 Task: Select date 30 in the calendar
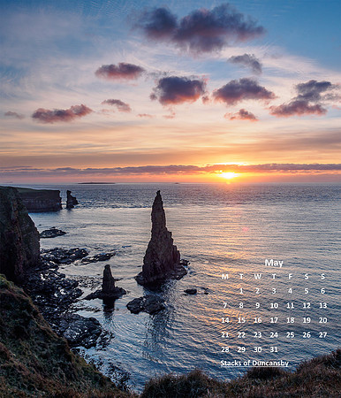258,349
